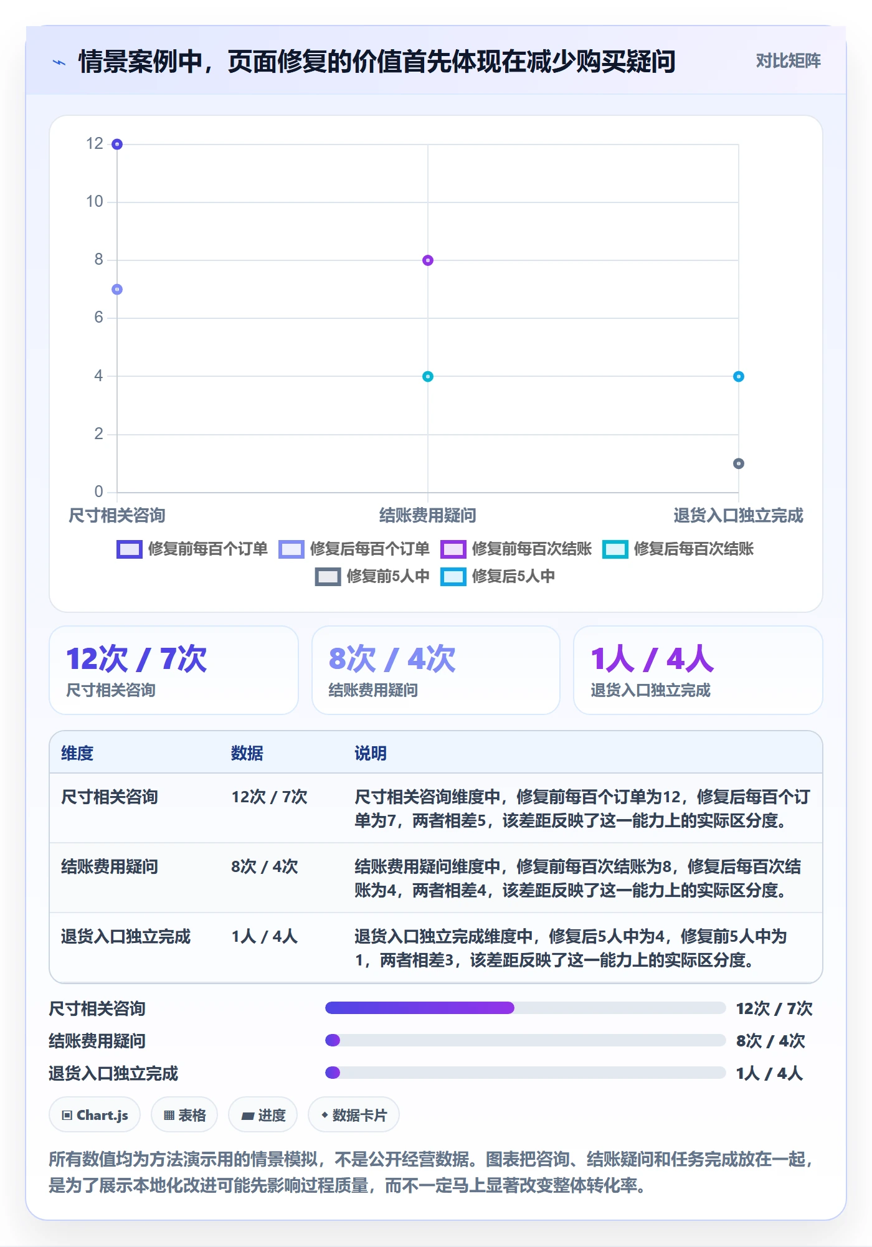Click the chart point at value 7

click(117, 290)
